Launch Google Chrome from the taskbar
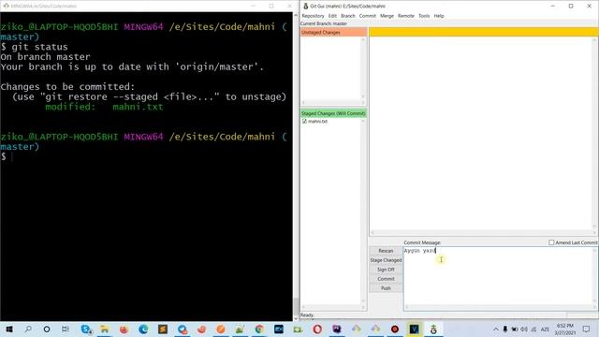 [259, 329]
